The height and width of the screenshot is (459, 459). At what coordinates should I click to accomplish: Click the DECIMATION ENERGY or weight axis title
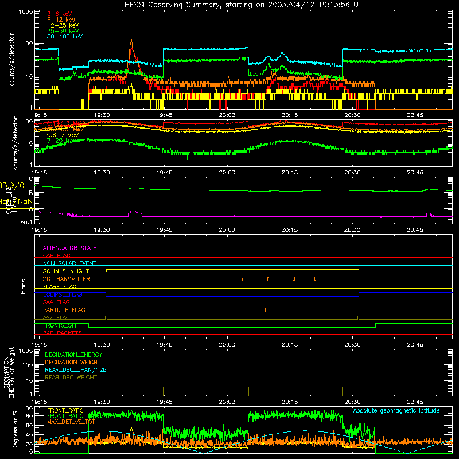[x=9, y=372]
